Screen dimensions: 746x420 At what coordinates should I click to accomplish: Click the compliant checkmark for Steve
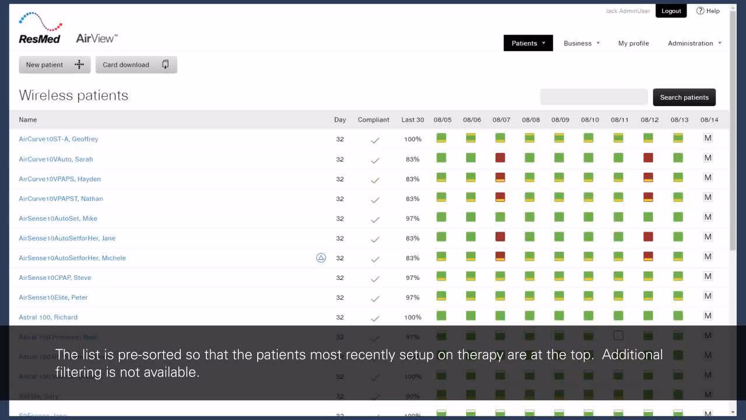click(x=375, y=278)
